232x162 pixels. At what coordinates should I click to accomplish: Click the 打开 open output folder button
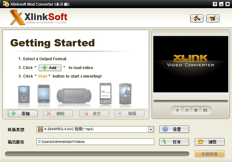click(174, 142)
